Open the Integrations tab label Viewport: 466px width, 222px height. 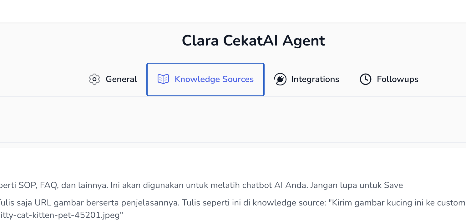315,79
